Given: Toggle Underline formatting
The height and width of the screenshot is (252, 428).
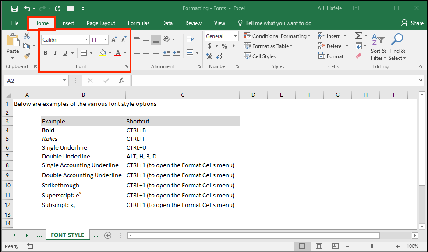Looking at the screenshot, I should pos(65,53).
